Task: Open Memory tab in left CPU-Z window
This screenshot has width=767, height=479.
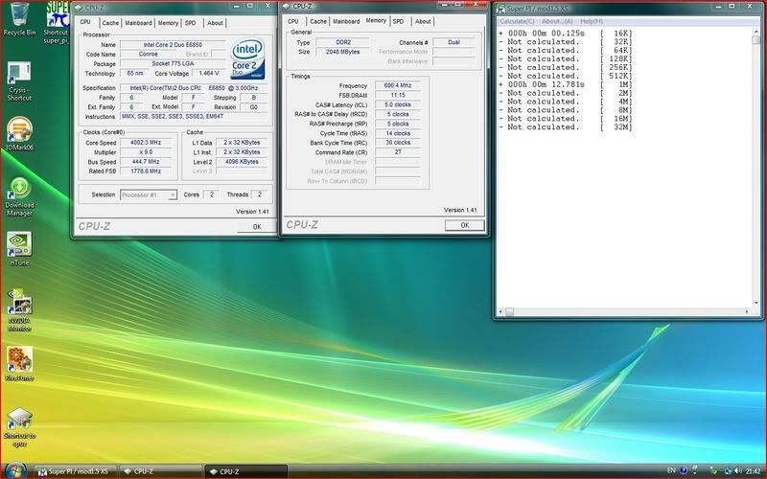Action: (168, 23)
